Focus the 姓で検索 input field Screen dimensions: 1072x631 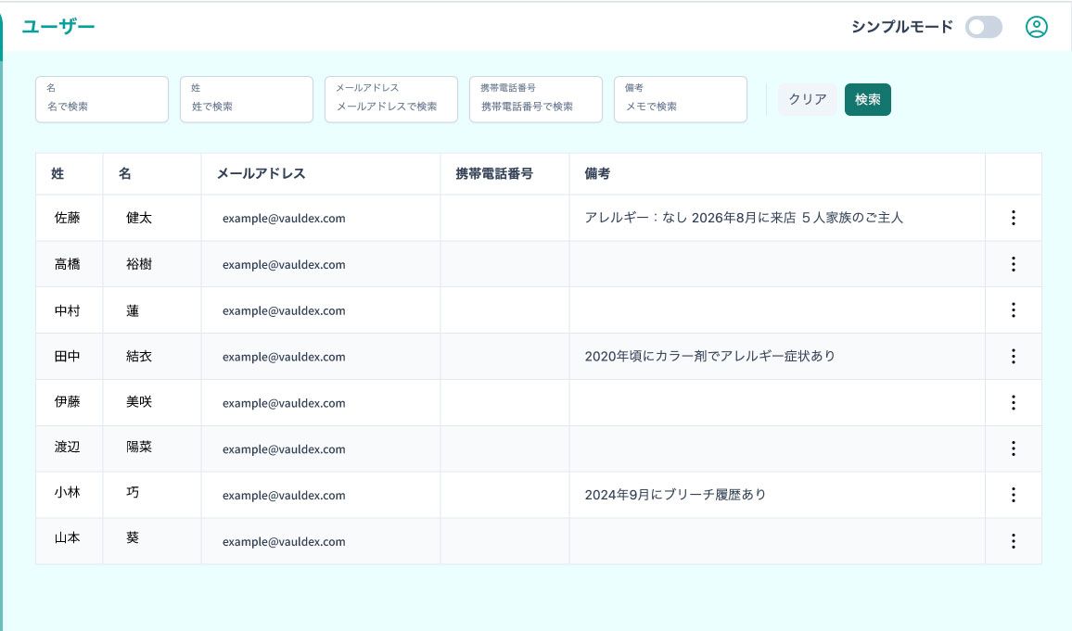tap(247, 100)
